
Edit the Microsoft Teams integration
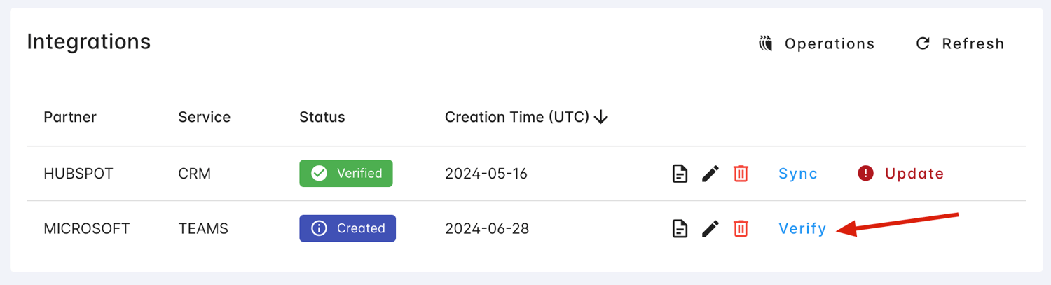710,228
